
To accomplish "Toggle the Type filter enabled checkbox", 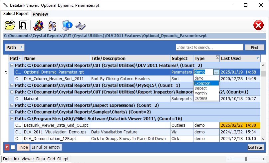I will pyautogui.click(x=13, y=147).
